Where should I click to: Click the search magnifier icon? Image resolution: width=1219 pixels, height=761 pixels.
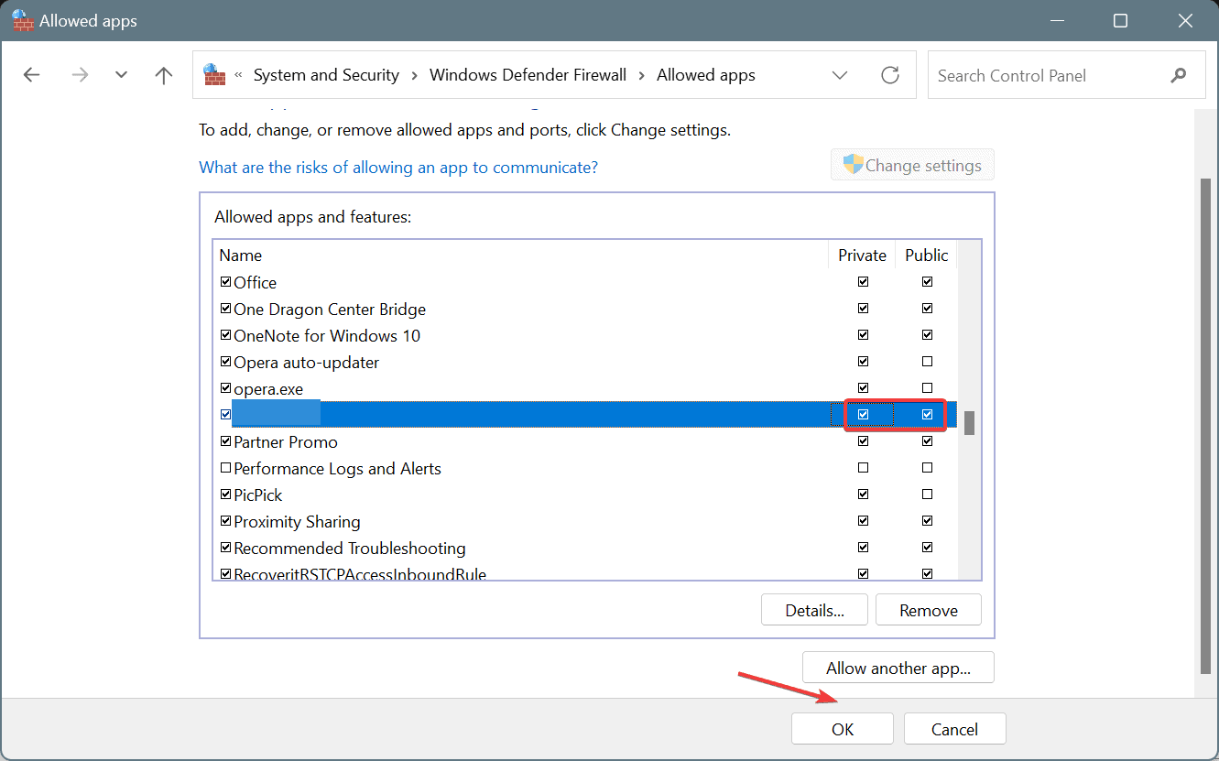click(1179, 75)
